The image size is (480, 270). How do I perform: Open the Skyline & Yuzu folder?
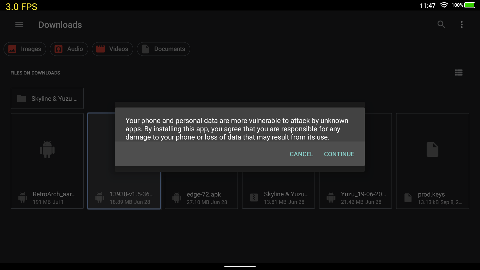click(x=47, y=98)
